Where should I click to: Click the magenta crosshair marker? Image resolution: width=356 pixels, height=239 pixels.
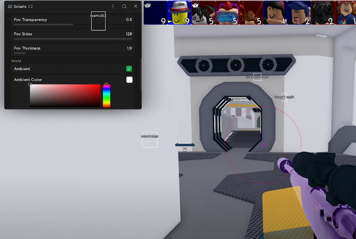tap(263, 144)
